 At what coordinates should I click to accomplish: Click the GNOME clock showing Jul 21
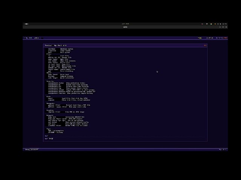[x=125, y=24]
